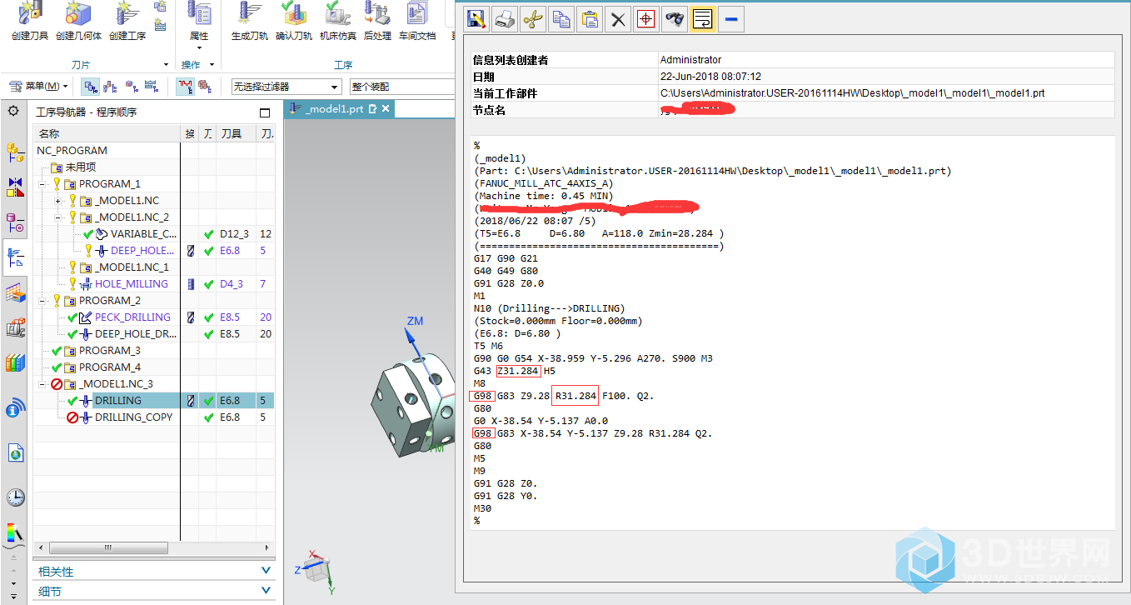
Task: Click the Save As icon in information window
Action: tap(476, 19)
